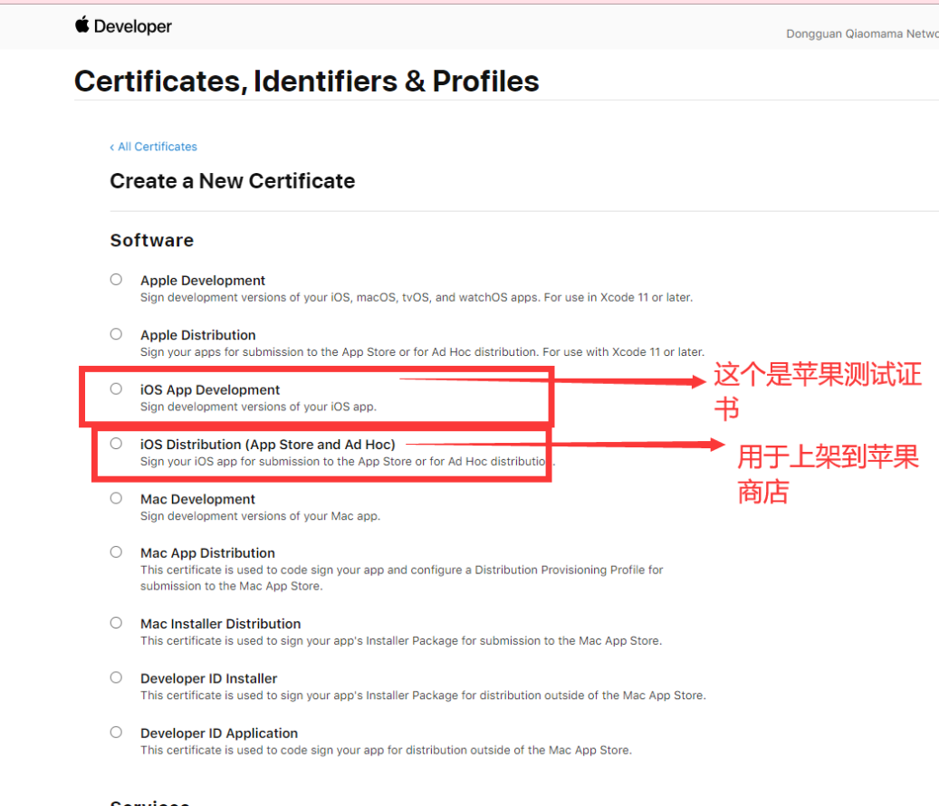Click the Apple Development label text

203,280
